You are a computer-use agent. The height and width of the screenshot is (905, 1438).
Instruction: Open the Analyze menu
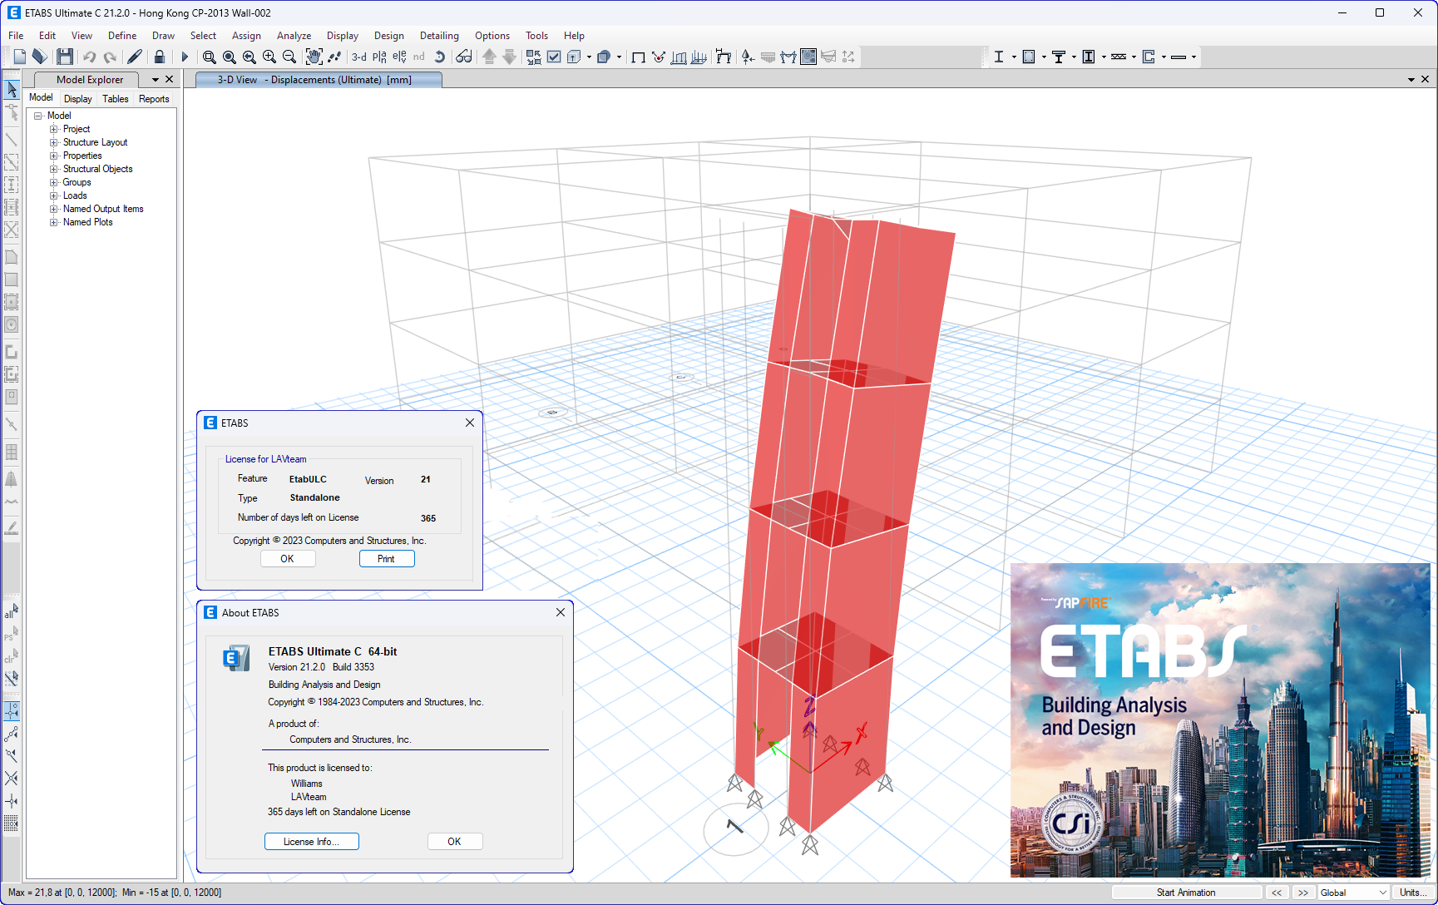point(294,36)
